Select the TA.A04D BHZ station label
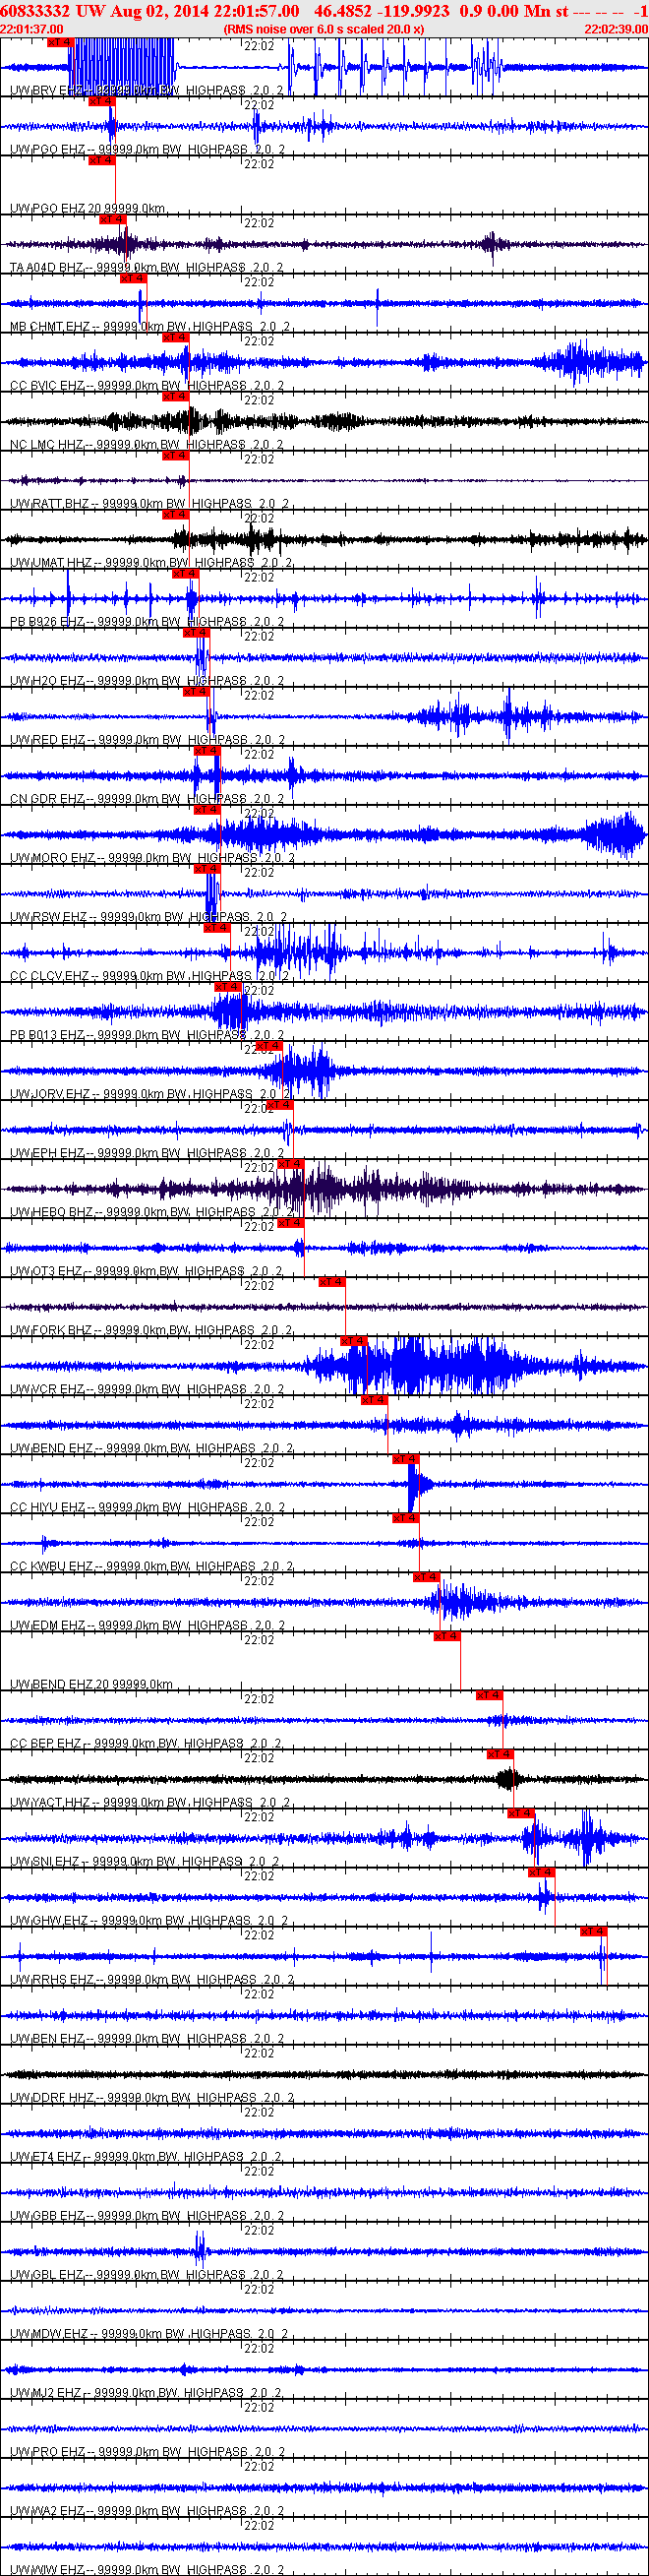The width and height of the screenshot is (649, 2576). [x=147, y=267]
